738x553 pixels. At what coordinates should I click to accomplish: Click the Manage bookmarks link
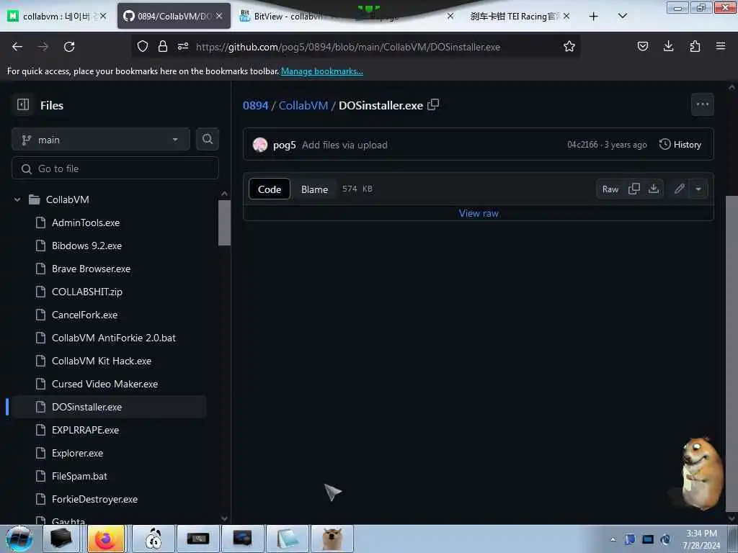click(322, 71)
